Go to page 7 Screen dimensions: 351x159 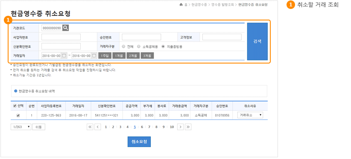(149, 127)
